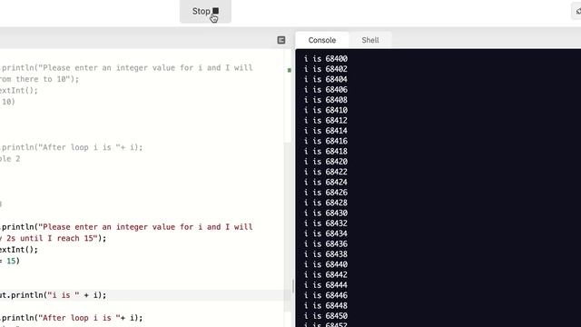Switch to the Shell tab

[x=370, y=40]
